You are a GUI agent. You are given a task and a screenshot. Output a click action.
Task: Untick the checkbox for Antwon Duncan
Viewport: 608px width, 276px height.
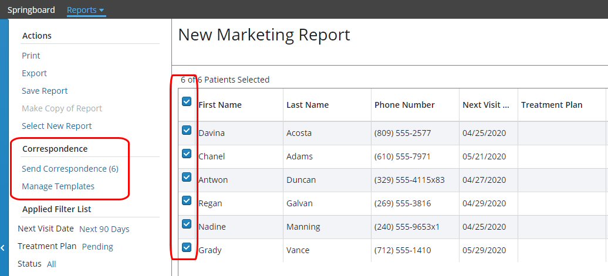187,177
